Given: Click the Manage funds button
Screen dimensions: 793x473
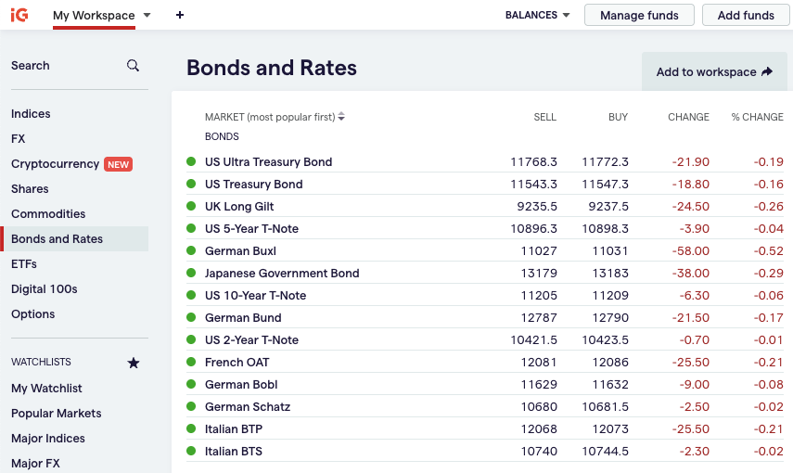Looking at the screenshot, I should point(639,15).
